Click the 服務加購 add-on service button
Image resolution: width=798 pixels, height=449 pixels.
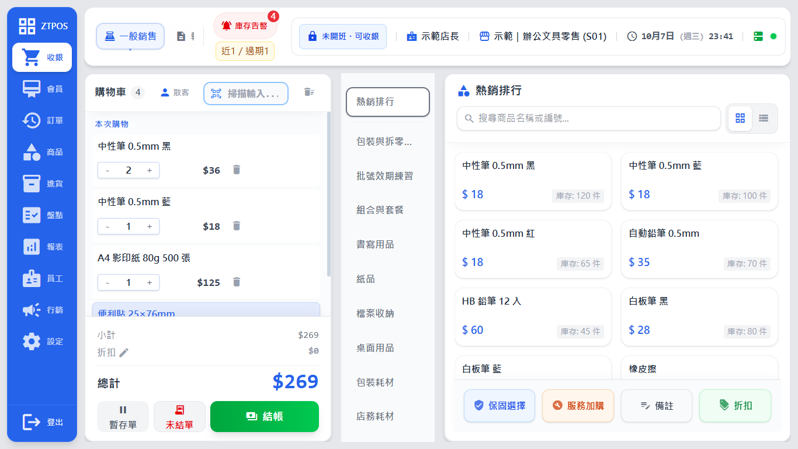point(578,406)
